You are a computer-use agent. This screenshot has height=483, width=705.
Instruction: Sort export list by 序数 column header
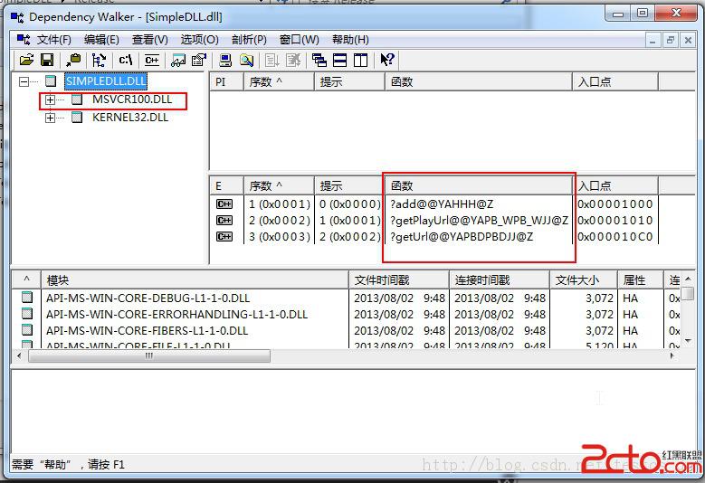tap(279, 186)
